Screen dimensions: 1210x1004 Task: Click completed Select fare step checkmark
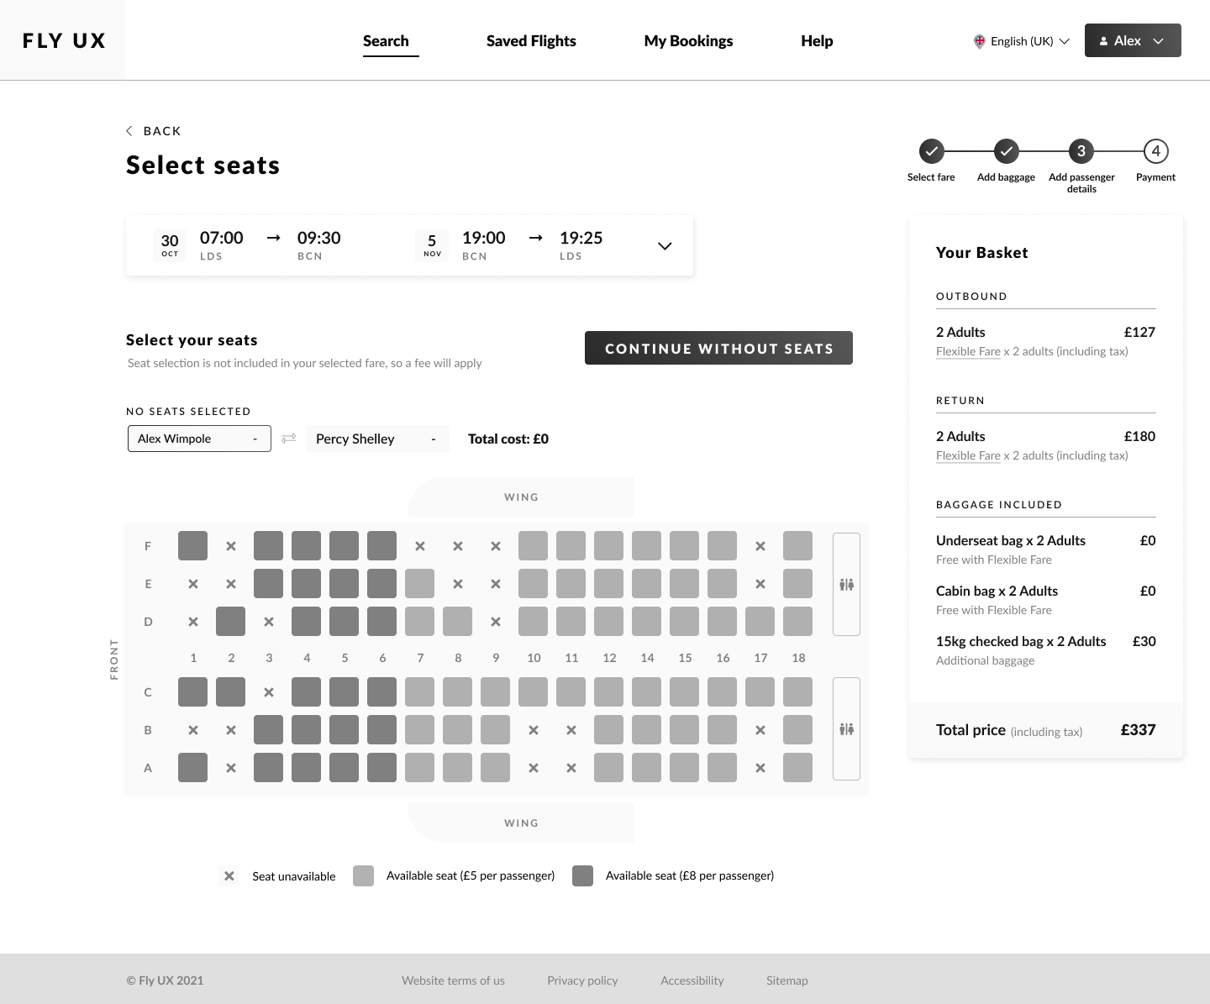point(931,151)
